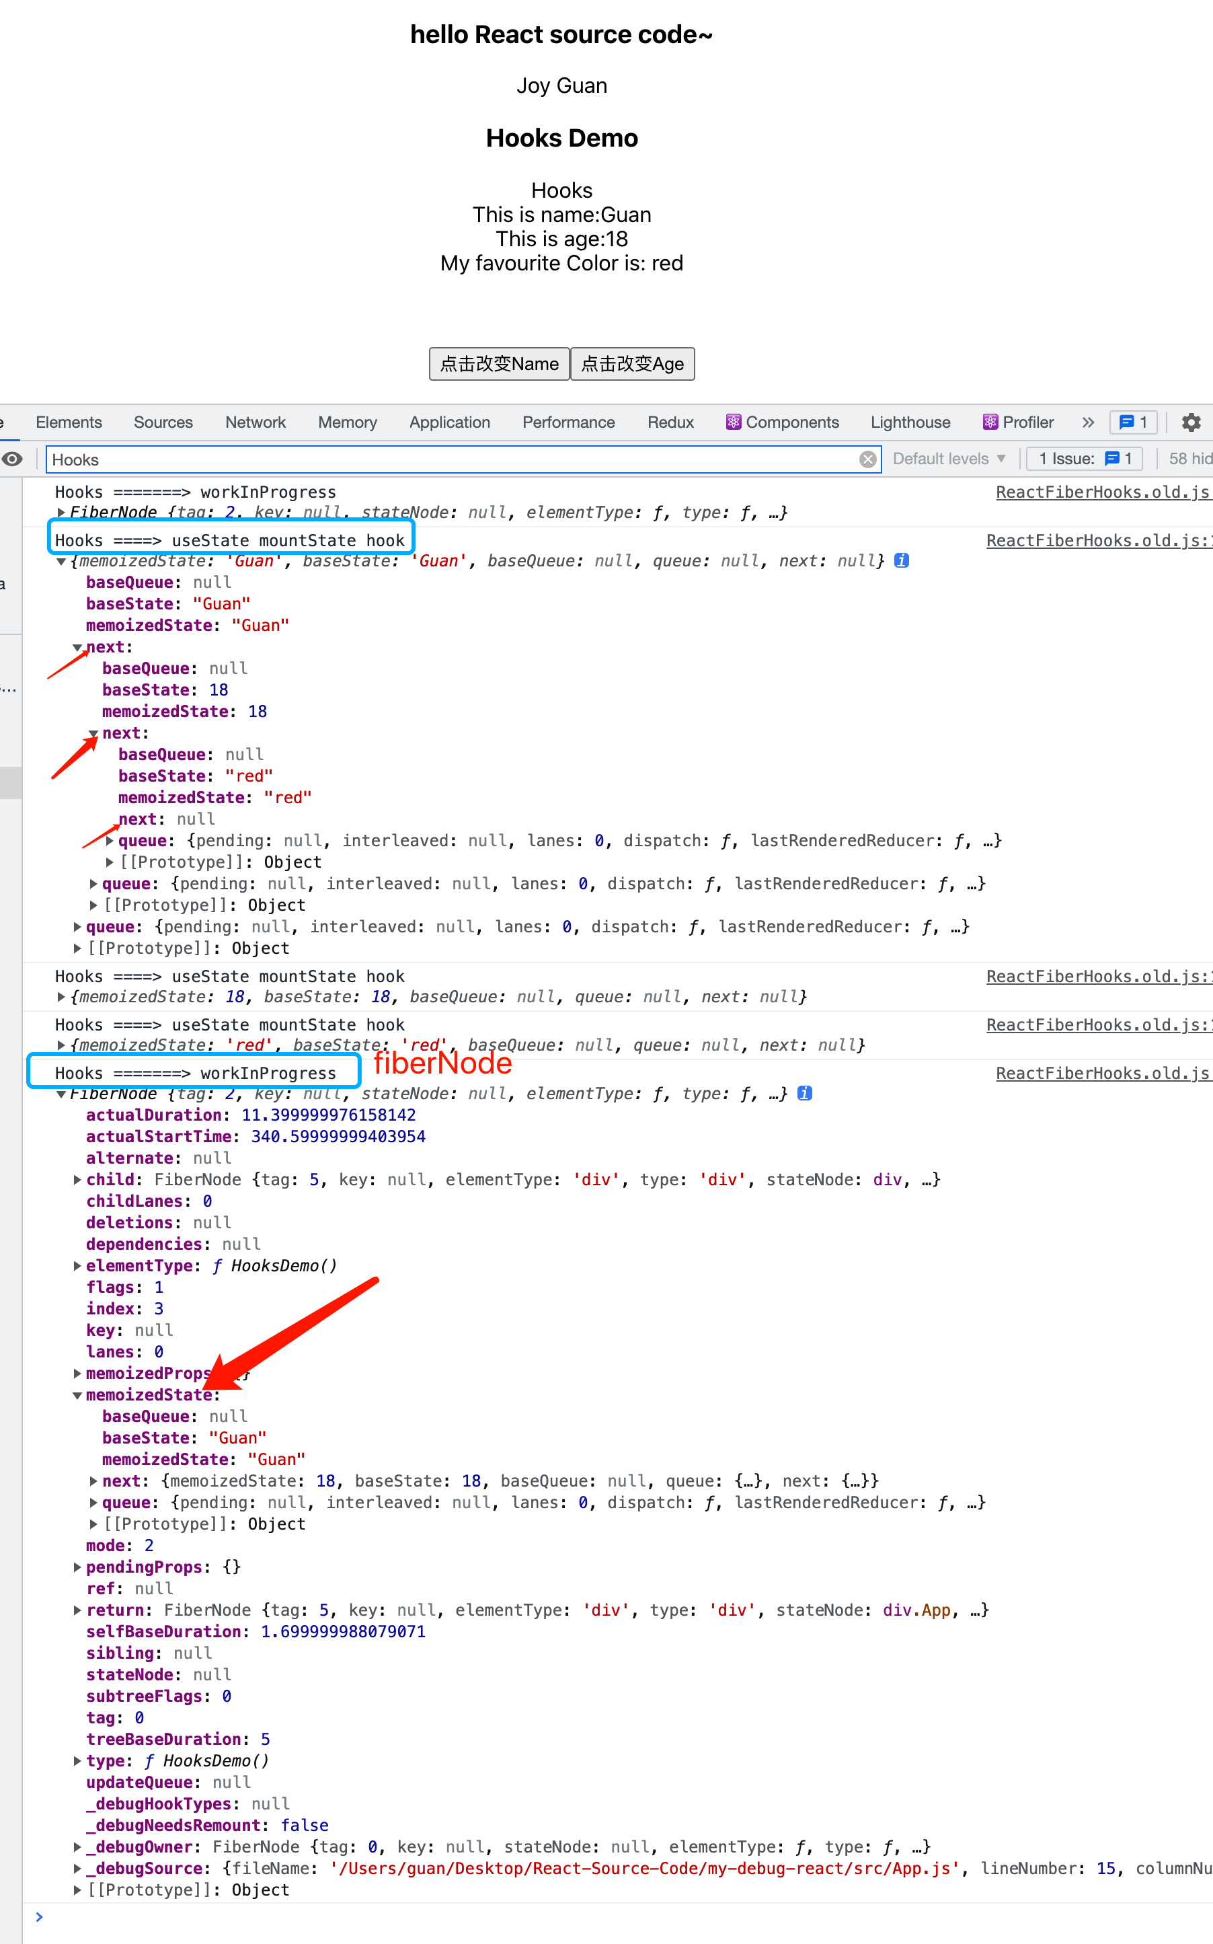The width and height of the screenshot is (1213, 1944).
Task: Switch to the Network tab
Action: pyautogui.click(x=255, y=422)
